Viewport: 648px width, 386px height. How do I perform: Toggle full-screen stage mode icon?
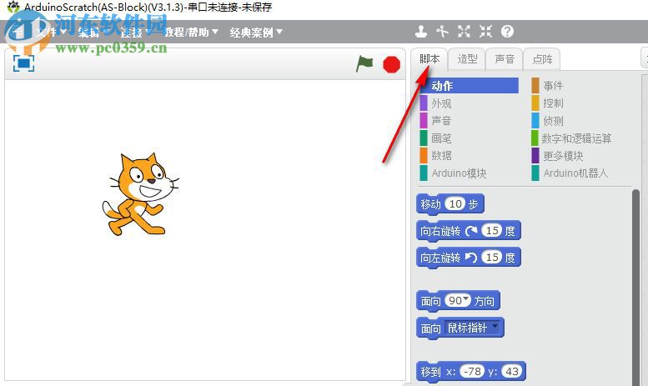coord(23,63)
